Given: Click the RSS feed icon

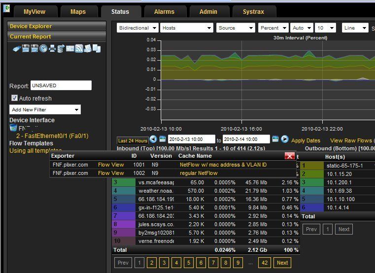Looking at the screenshot, I should click(79, 49).
